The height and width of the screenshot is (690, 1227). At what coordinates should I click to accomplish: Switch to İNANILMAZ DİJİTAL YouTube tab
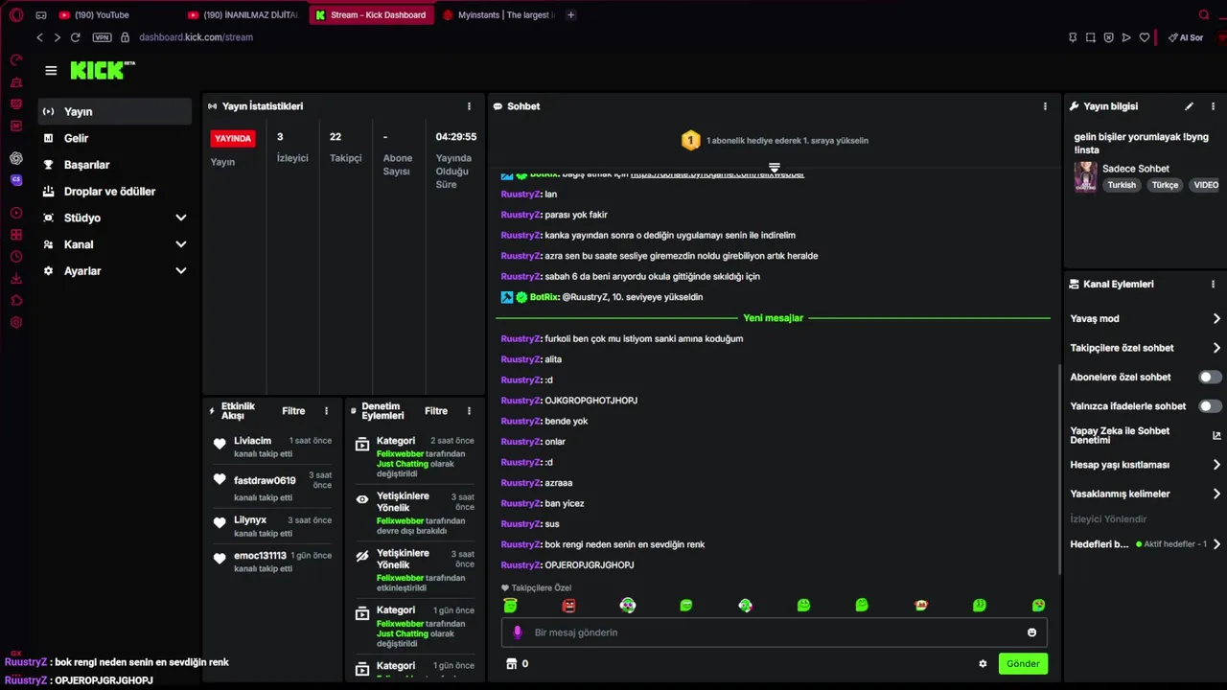pyautogui.click(x=244, y=14)
